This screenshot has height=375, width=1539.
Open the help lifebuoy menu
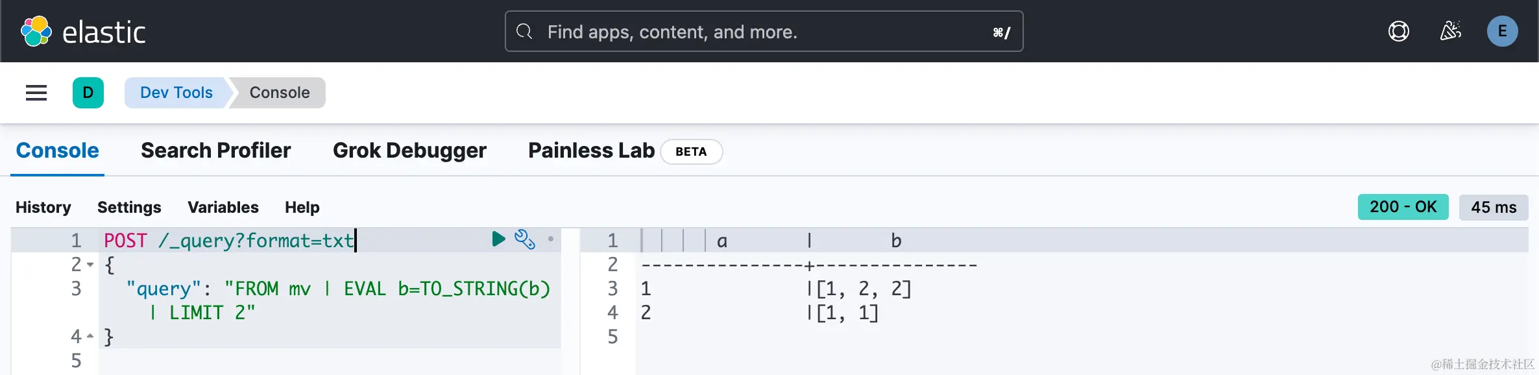[1398, 31]
